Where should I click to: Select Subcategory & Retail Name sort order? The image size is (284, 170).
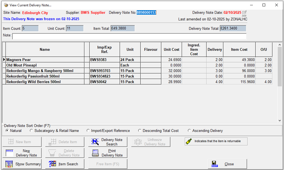(x=31, y=131)
